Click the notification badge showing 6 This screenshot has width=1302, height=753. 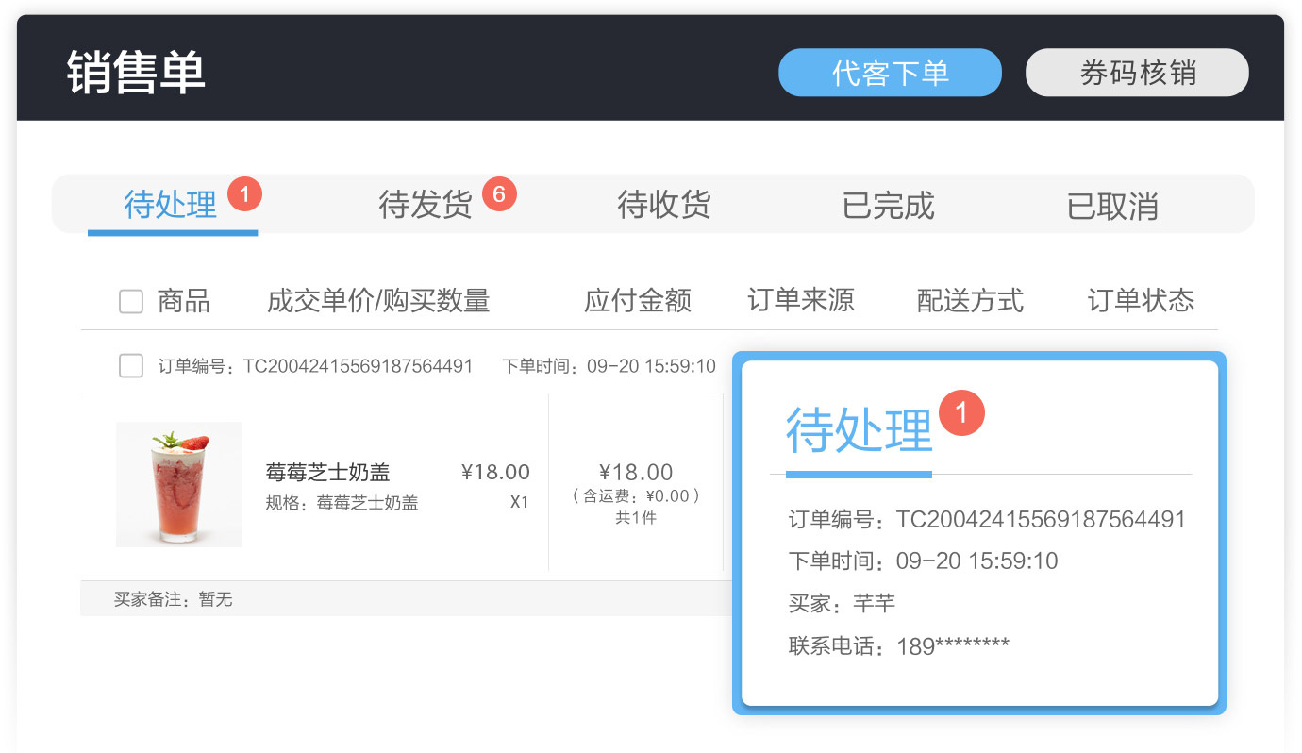501,192
